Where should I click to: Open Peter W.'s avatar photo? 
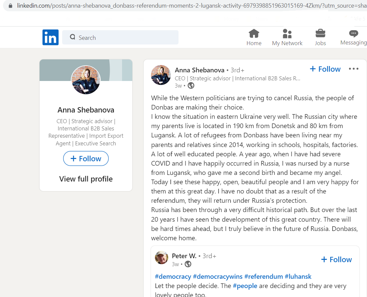(x=162, y=258)
